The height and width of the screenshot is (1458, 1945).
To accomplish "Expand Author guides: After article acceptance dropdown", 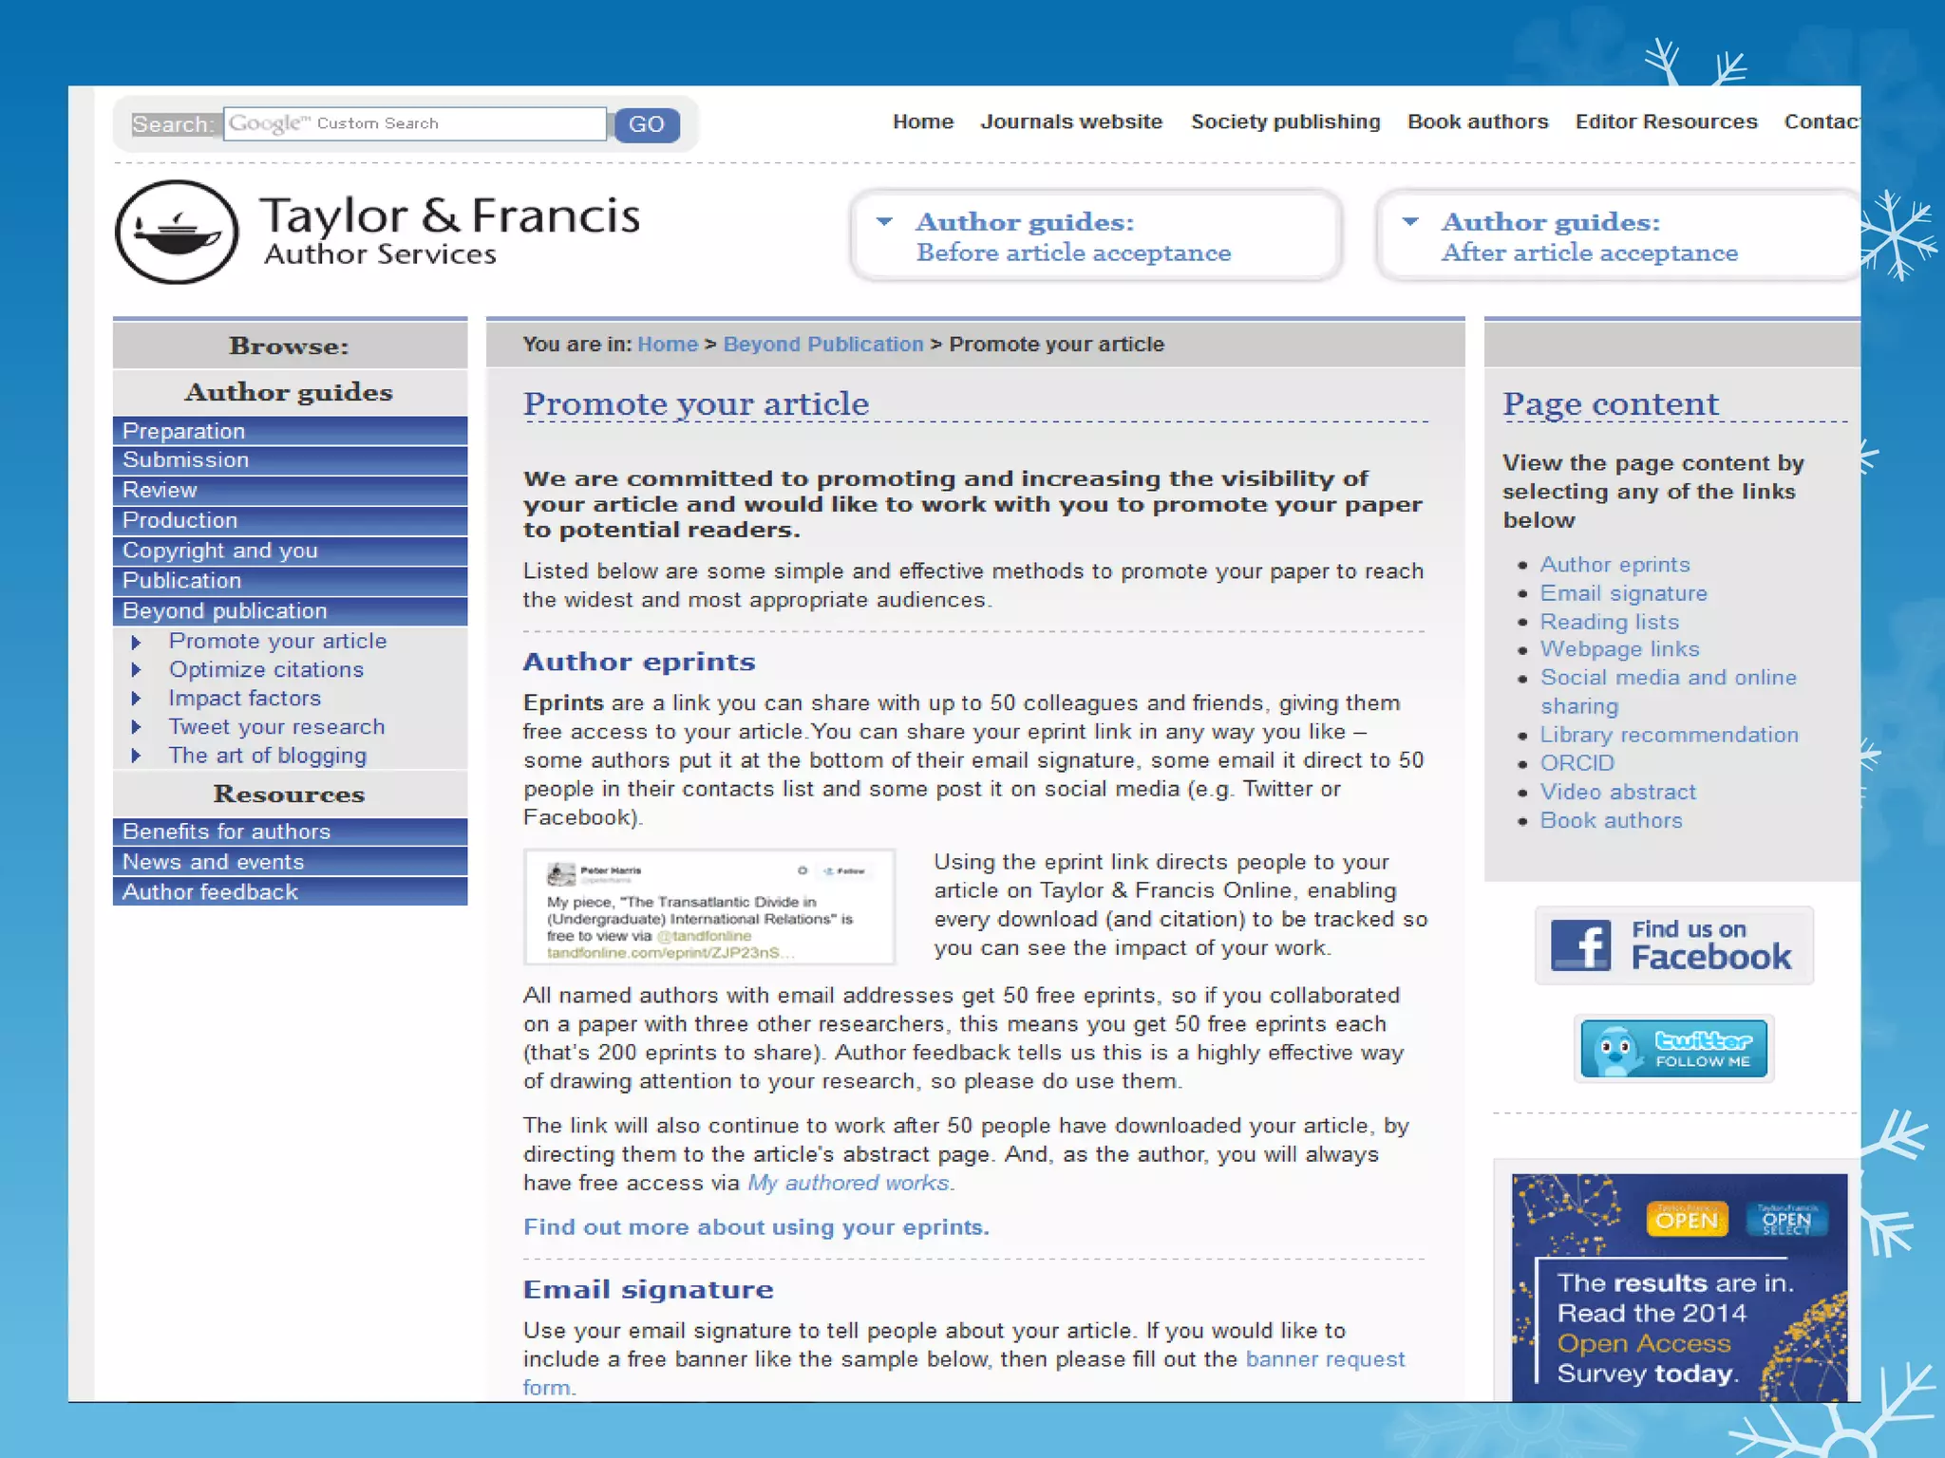I will coord(1619,236).
